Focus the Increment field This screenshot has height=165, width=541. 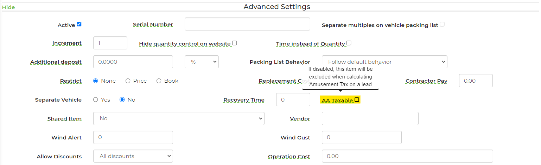[110, 43]
